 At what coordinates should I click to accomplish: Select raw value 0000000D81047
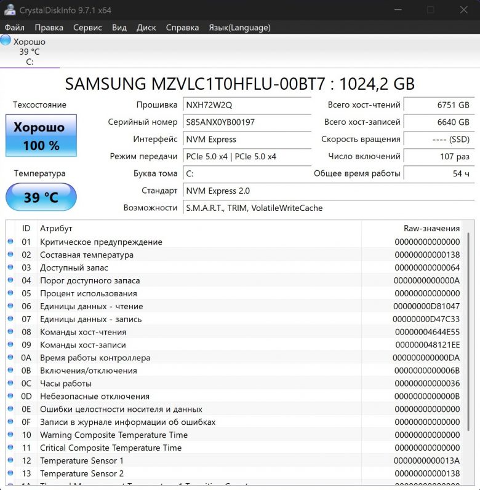426,306
